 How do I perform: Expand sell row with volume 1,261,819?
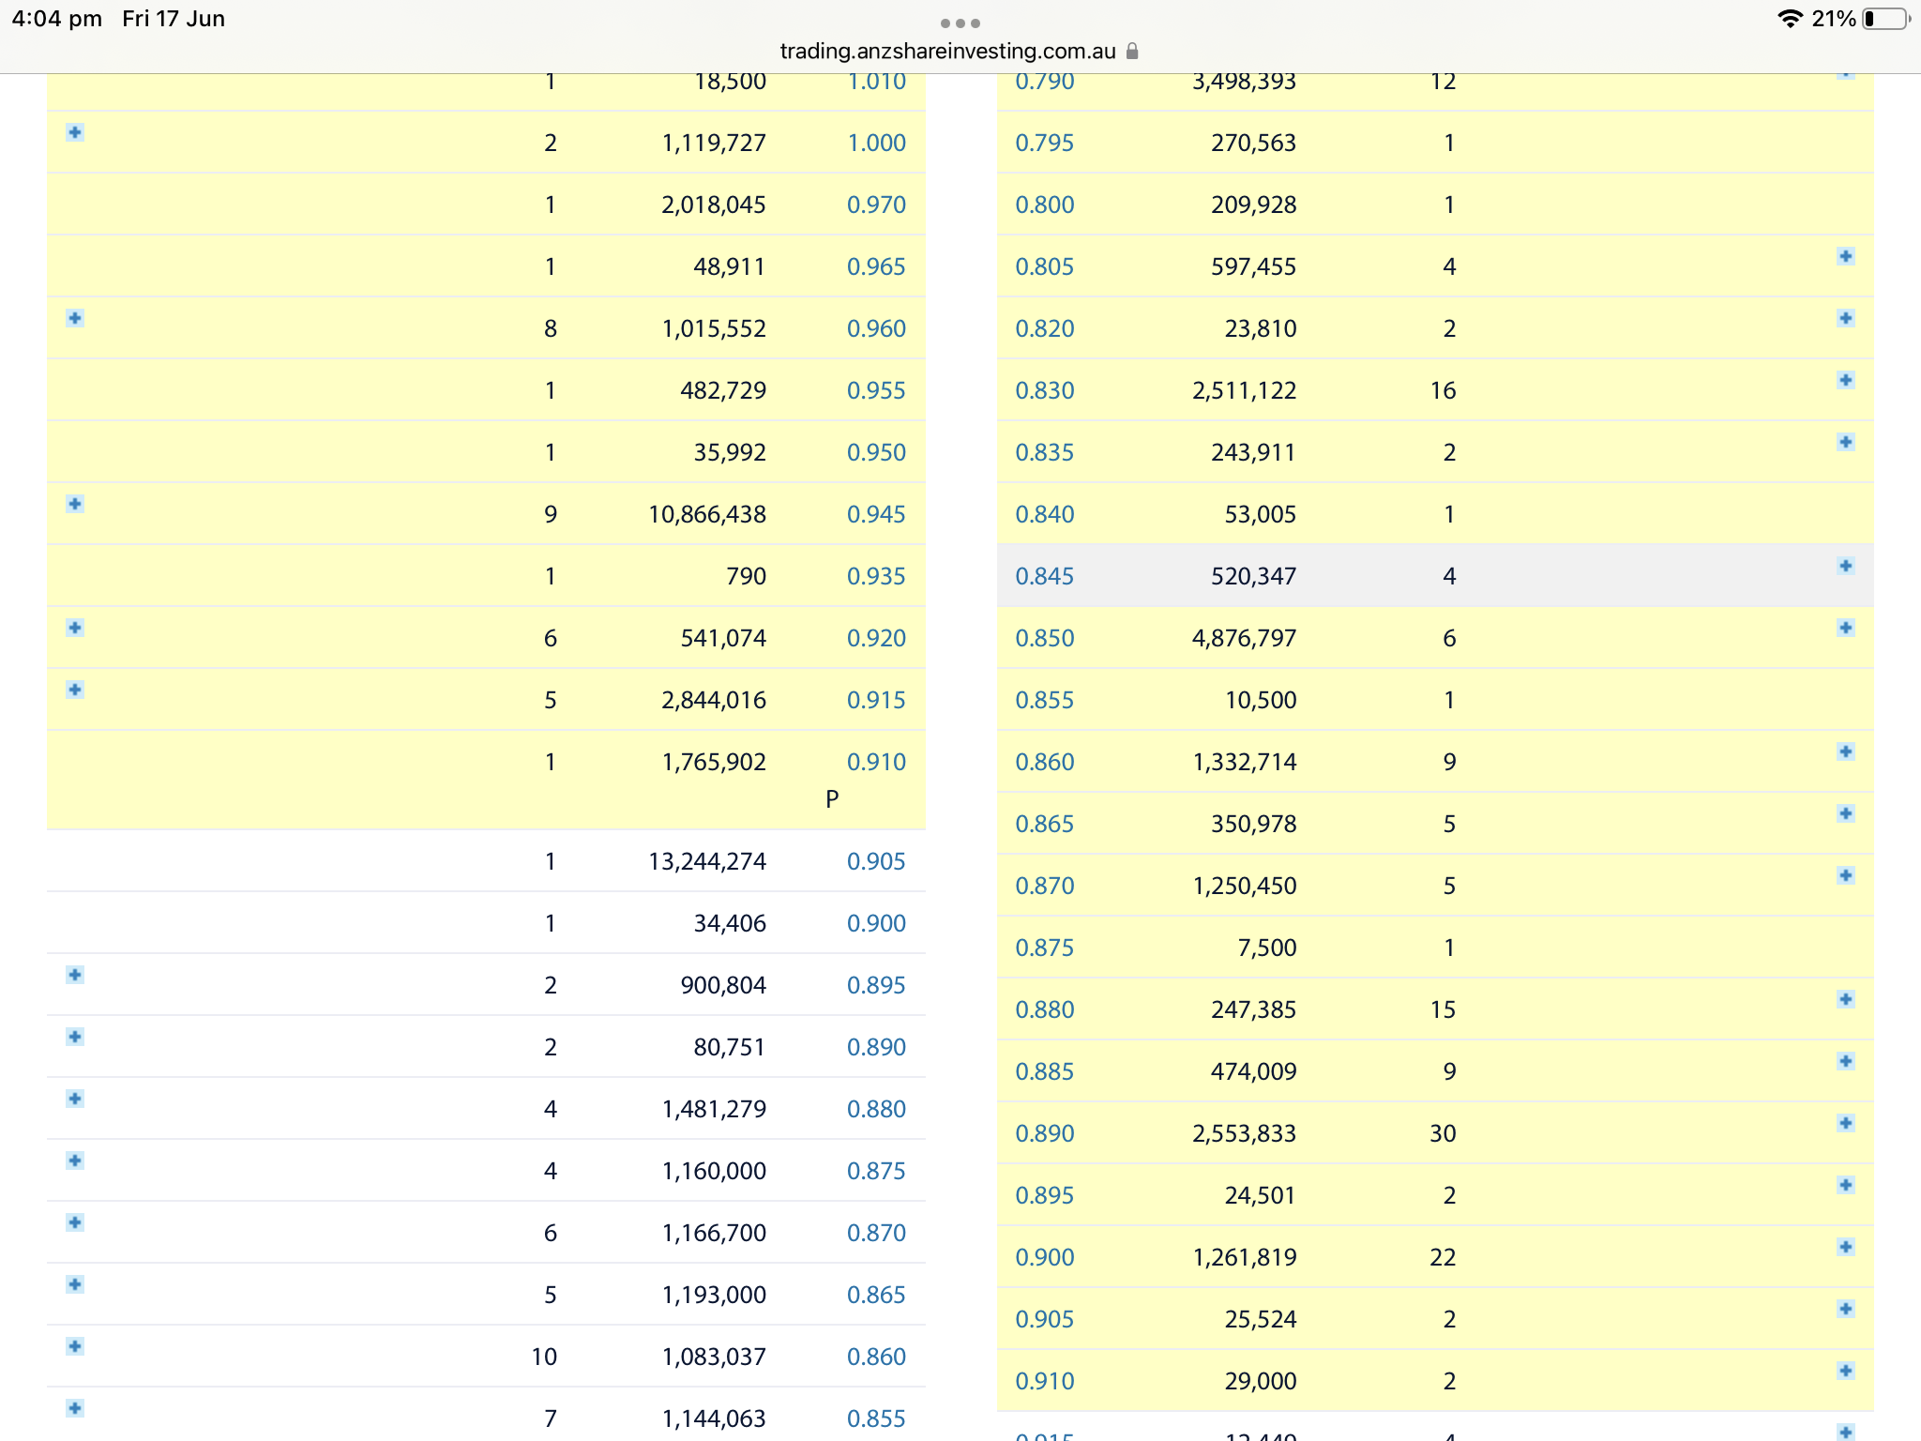[x=1845, y=1247]
